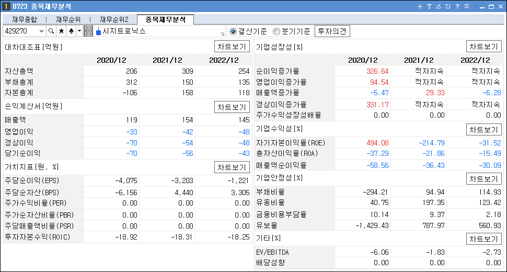This screenshot has width=507, height=272.
Task: Click the 주가순자산비율(PBR) row label
Action: [39, 215]
